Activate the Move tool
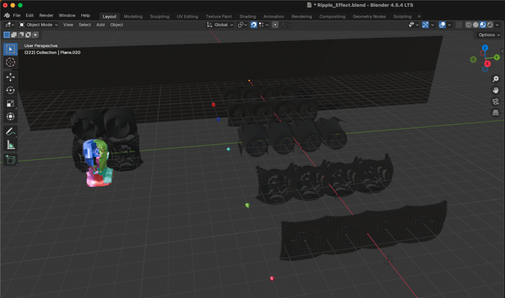 coord(10,77)
